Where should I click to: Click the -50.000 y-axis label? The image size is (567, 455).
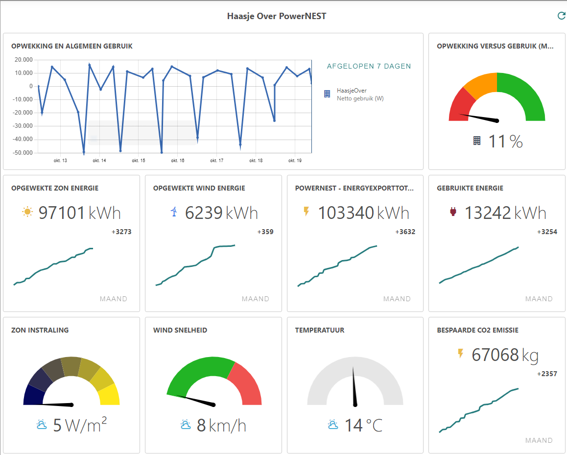[23, 153]
